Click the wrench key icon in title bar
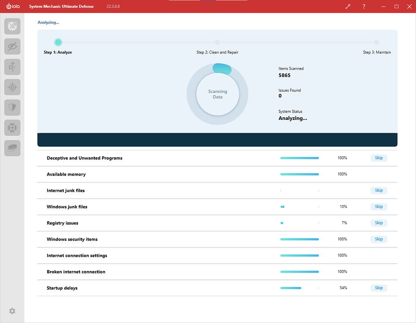The width and height of the screenshot is (416, 323). pos(348,7)
